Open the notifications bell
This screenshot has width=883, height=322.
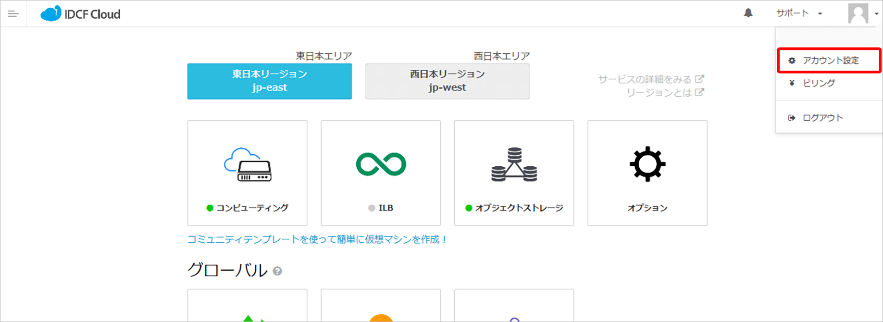[748, 13]
